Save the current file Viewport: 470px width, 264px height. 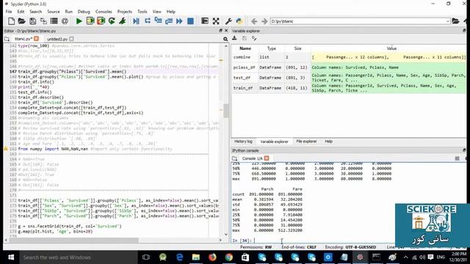(x=32, y=21)
